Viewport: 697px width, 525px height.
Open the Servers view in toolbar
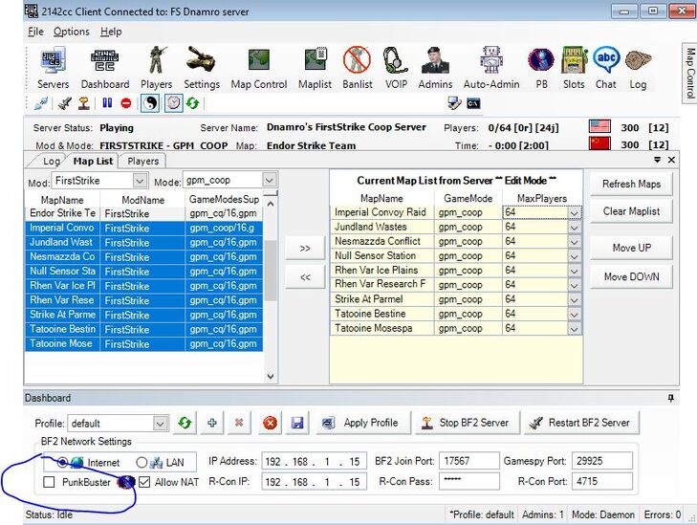(53, 68)
